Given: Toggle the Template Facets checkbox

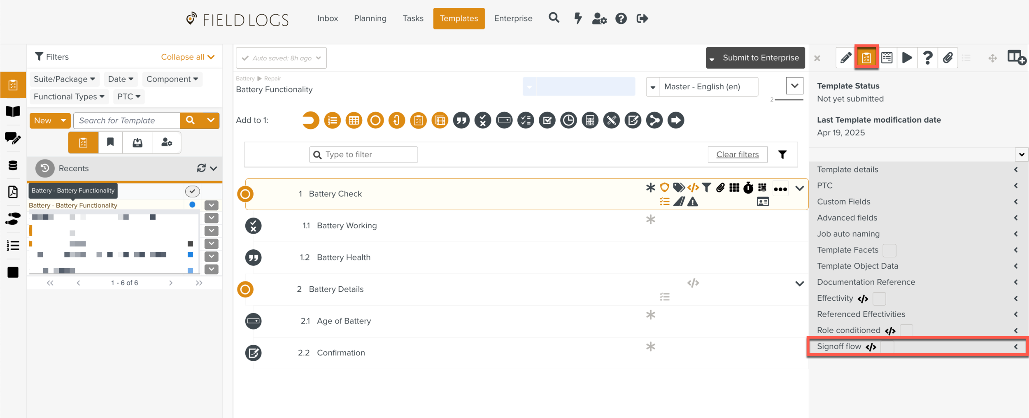Looking at the screenshot, I should [889, 250].
